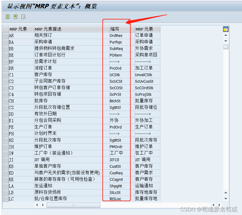Click the horizontal scrollbar thumb at the bottom
The height and width of the screenshot is (215, 242).
click(73, 205)
